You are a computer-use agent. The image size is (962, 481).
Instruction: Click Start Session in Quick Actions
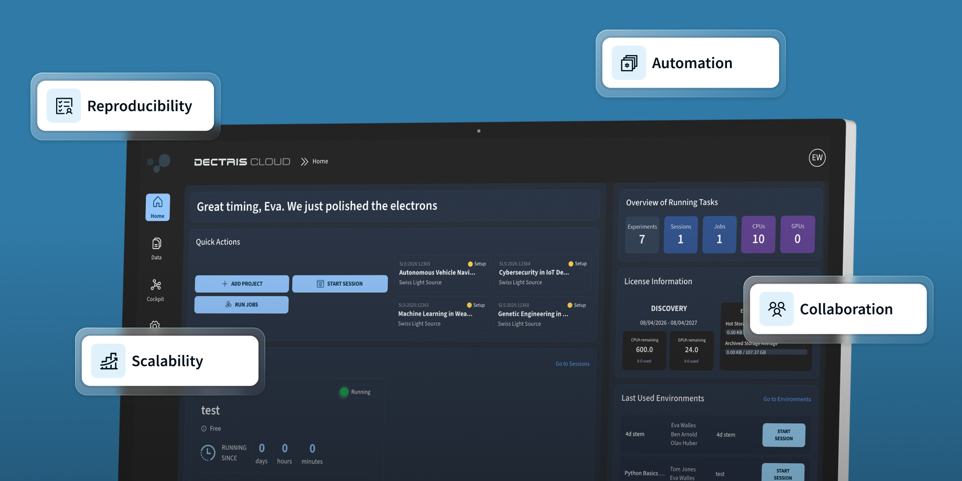[x=340, y=284]
